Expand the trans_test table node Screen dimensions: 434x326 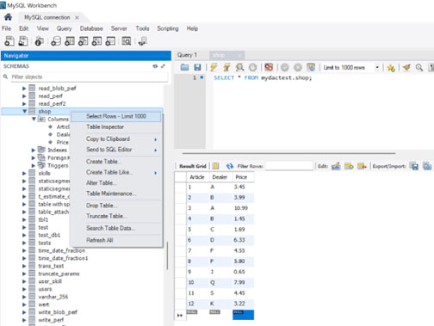click(x=24, y=266)
